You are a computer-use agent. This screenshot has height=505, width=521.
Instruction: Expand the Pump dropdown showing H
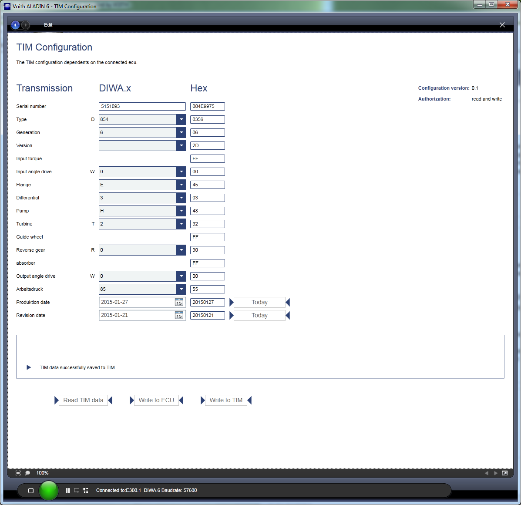(181, 211)
